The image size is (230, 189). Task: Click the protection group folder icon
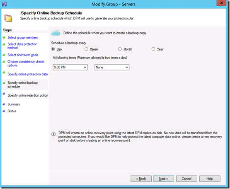[x=8, y=18]
